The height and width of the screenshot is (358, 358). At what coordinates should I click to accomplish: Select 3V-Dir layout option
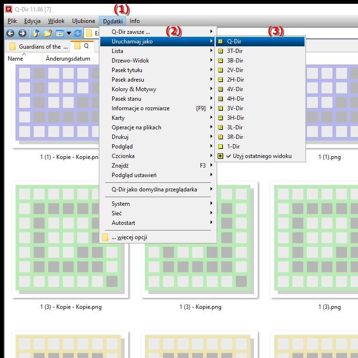(x=260, y=108)
